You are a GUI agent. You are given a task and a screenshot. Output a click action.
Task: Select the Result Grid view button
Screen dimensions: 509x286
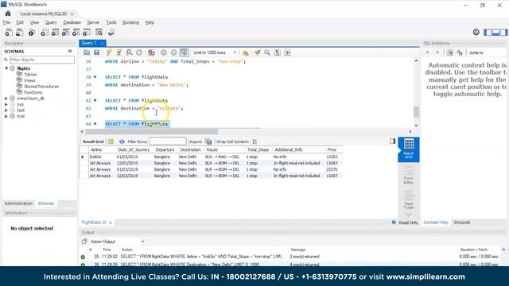pos(408,149)
